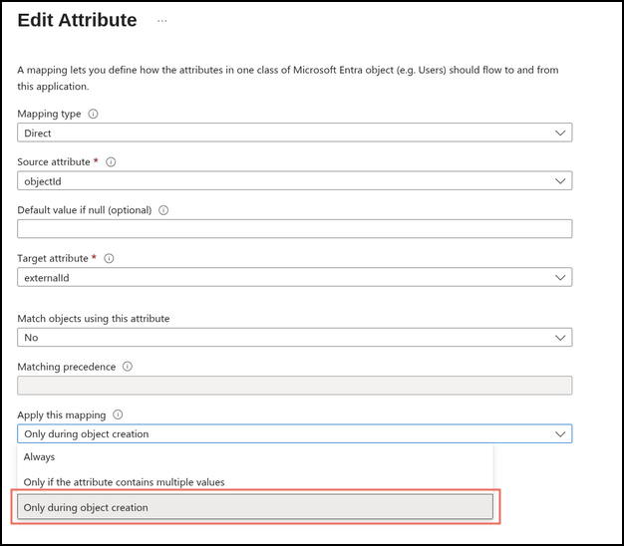Screen dimensions: 624x546
Task: Open Target attribute dropdown showing externalId
Action: (294, 277)
